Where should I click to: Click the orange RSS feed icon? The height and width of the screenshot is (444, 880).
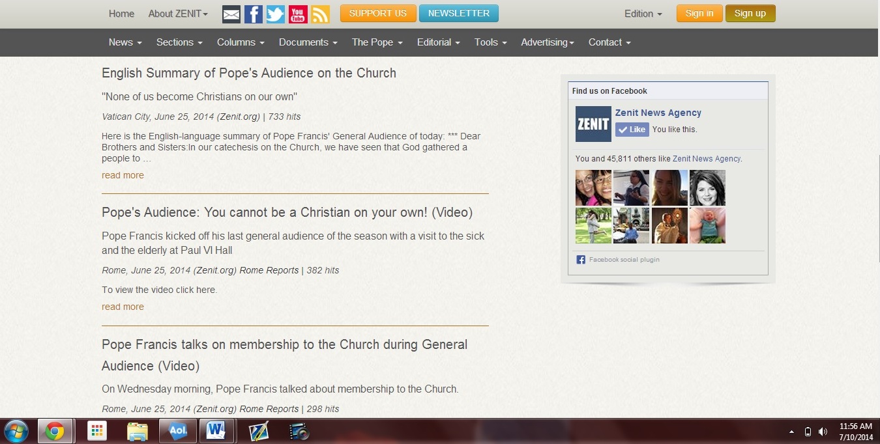pos(320,14)
